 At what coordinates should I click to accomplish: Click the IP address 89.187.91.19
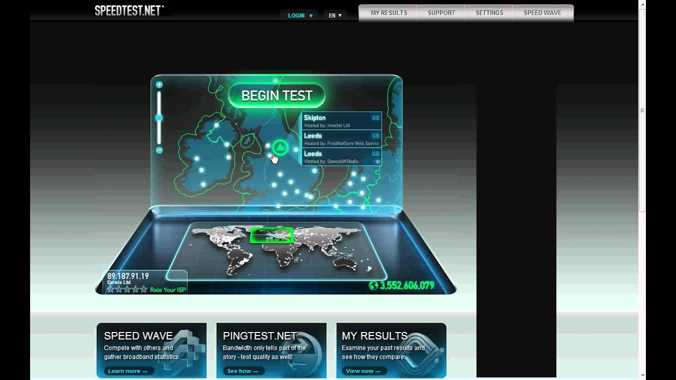click(128, 276)
